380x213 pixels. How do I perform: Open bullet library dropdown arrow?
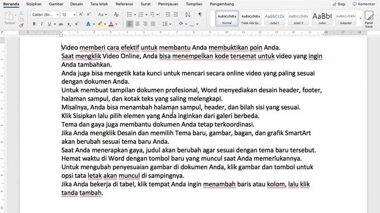tap(135, 15)
